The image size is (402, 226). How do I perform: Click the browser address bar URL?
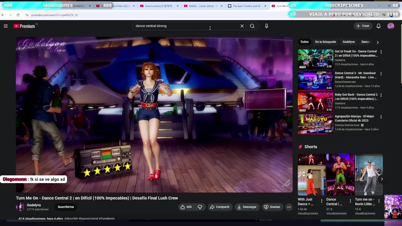click(55, 15)
